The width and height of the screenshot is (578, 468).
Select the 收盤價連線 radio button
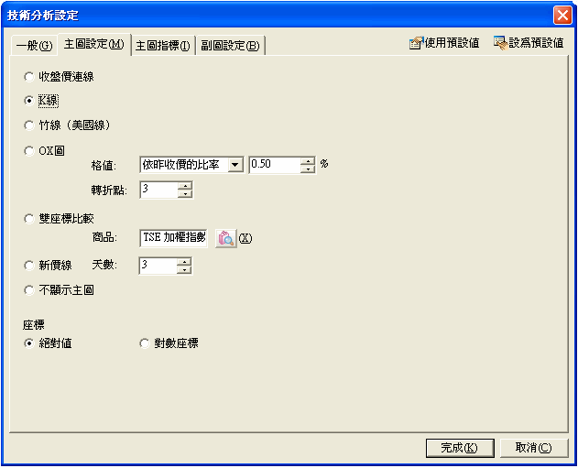(28, 77)
